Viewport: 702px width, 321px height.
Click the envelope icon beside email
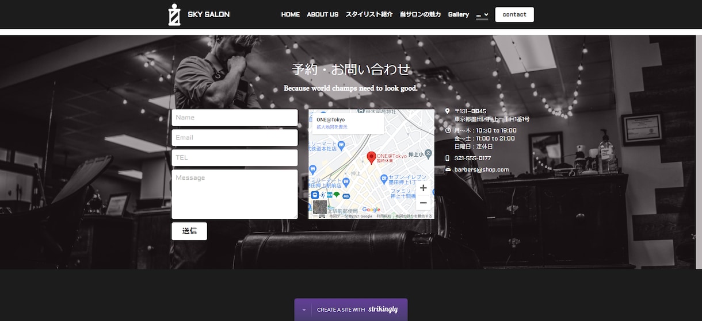tap(448, 169)
